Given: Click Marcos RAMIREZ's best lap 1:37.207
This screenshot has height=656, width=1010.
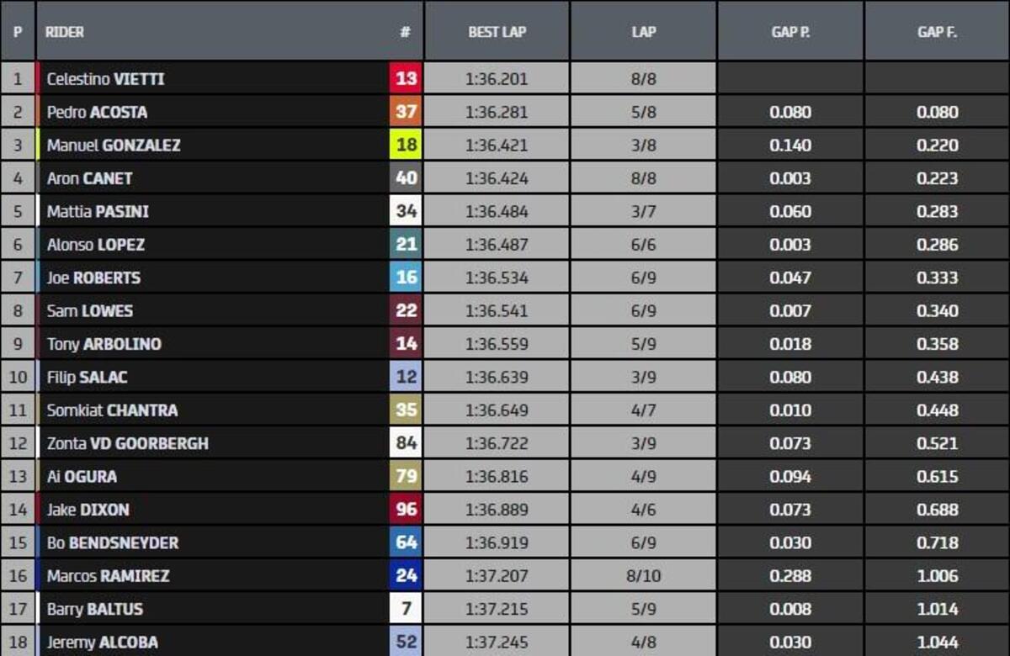Looking at the screenshot, I should (x=497, y=576).
